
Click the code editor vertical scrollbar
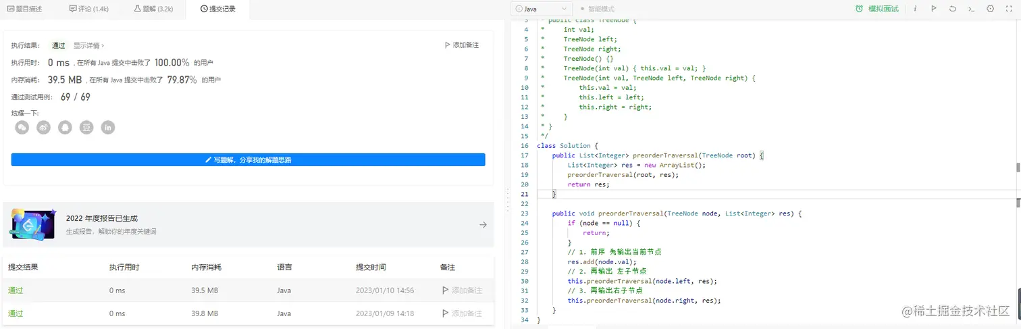(1018, 169)
